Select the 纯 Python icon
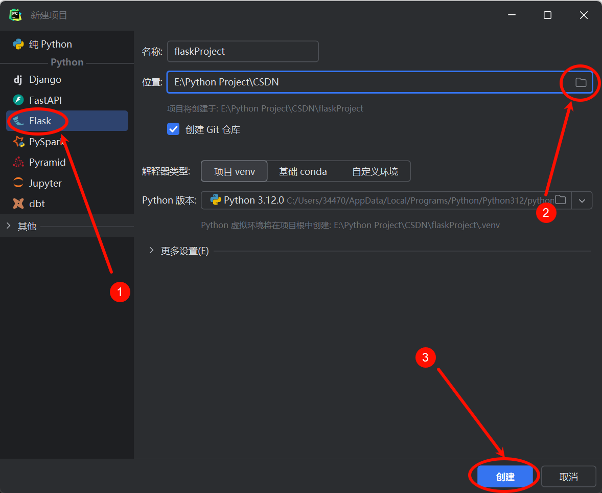 coord(18,44)
